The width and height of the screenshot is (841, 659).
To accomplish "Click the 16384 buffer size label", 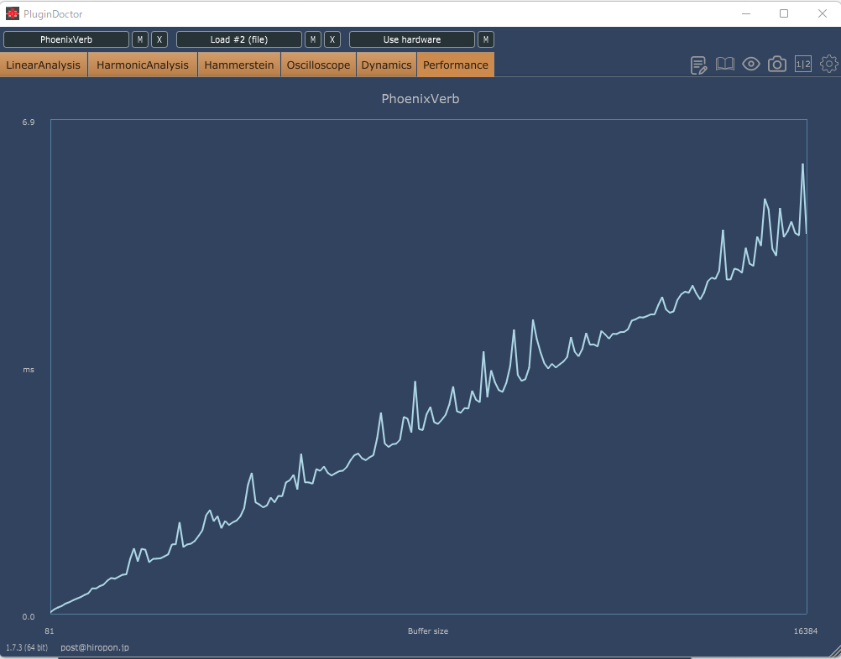I will click(x=806, y=631).
